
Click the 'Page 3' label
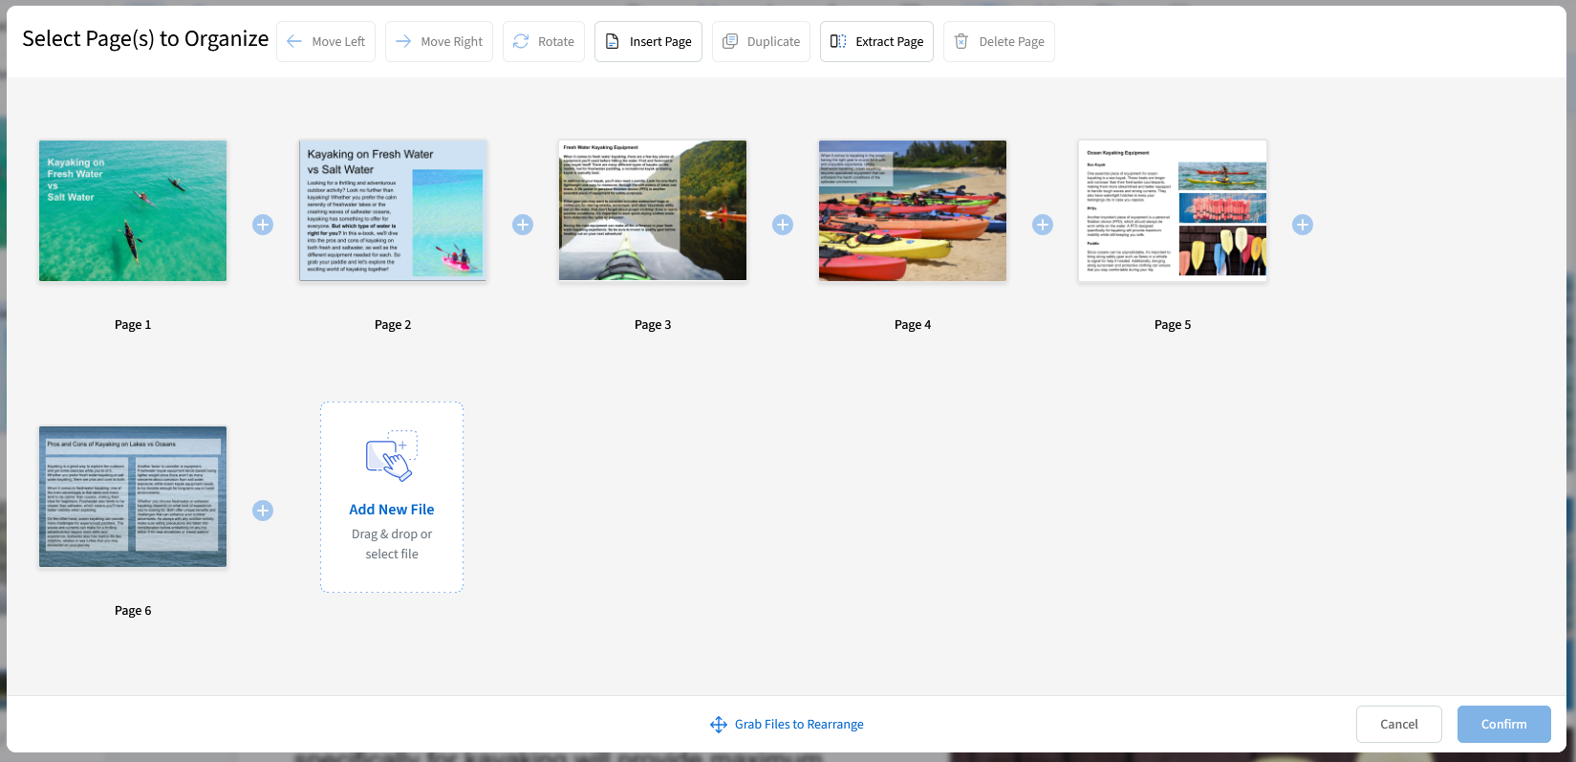(653, 325)
